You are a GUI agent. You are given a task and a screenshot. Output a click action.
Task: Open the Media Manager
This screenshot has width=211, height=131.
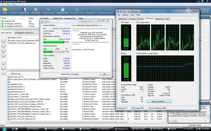click(x=49, y=10)
